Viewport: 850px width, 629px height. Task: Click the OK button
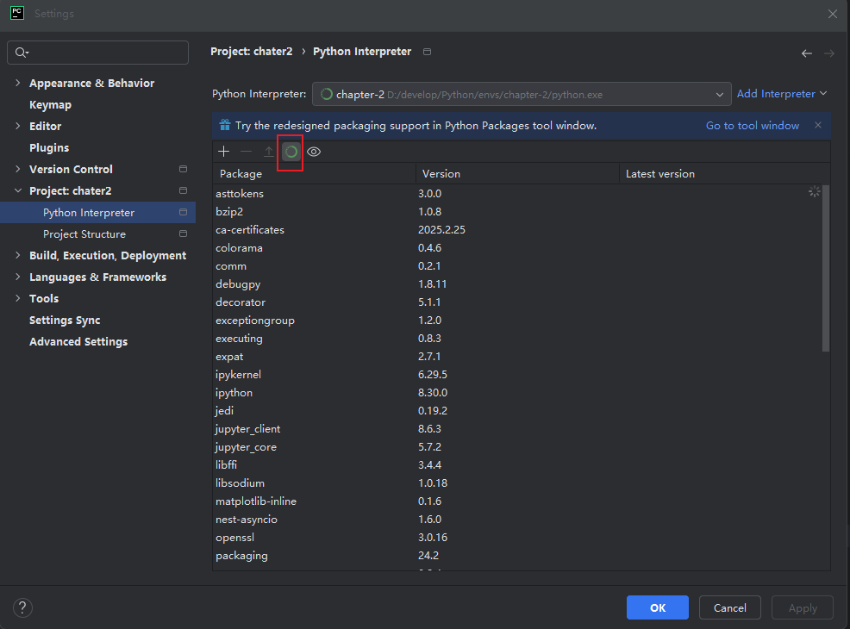657,607
